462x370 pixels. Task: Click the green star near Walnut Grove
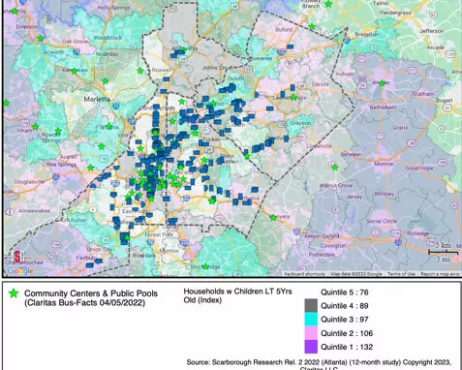335,168
